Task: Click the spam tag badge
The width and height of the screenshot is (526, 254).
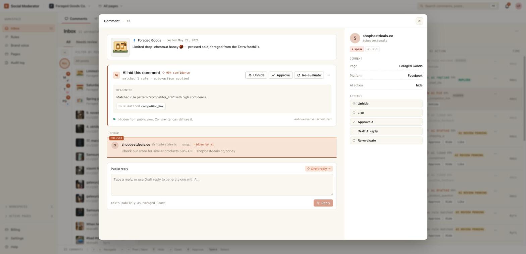Action: (357, 49)
